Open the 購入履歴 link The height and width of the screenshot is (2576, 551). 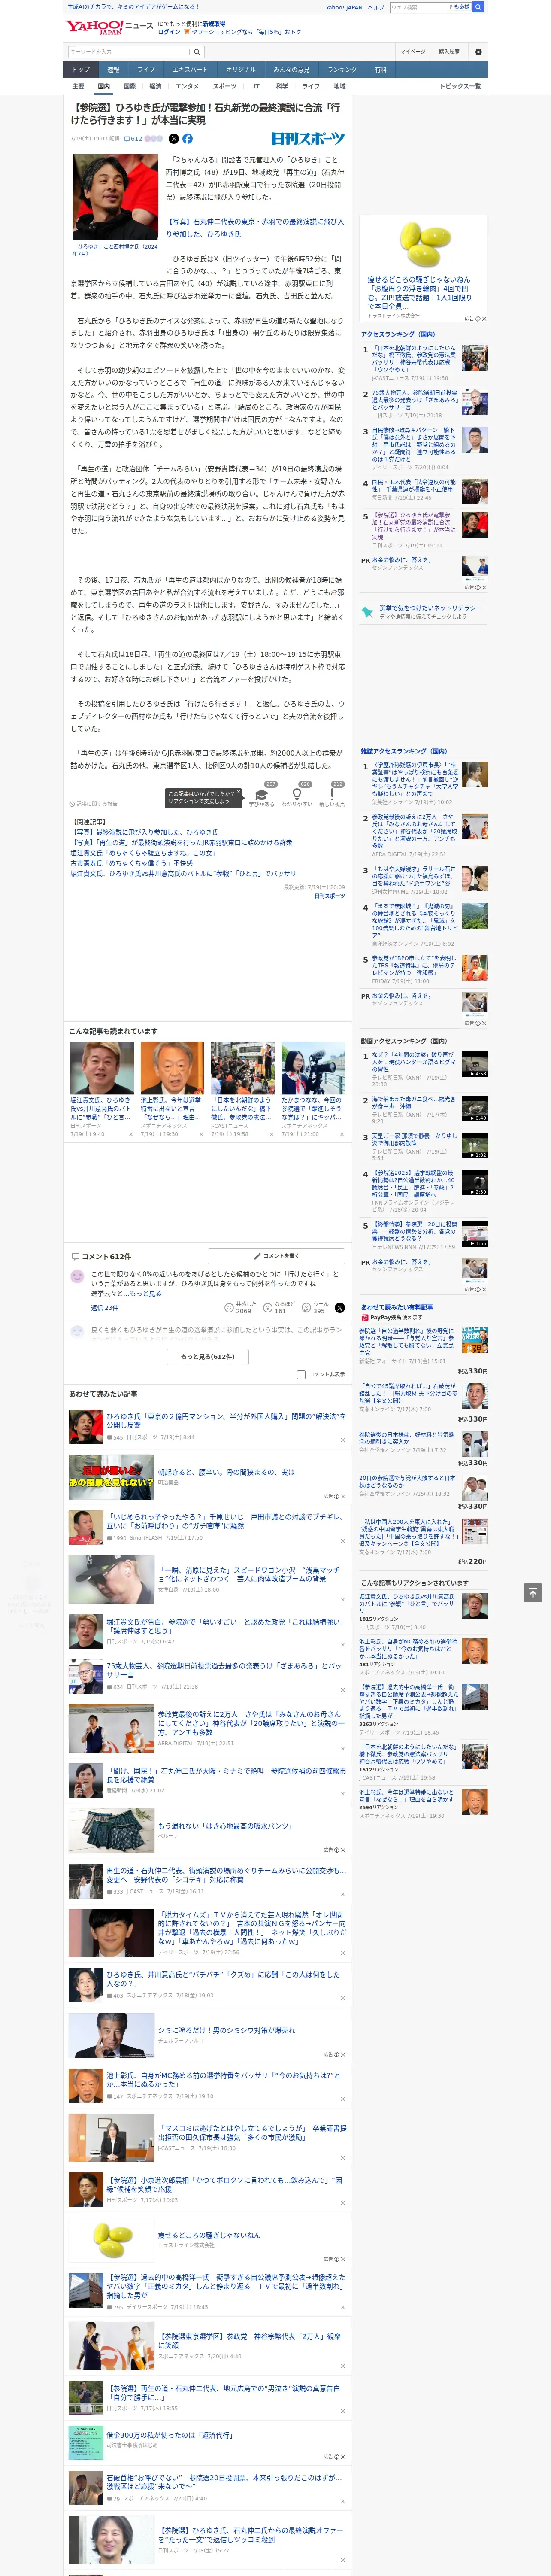pyautogui.click(x=449, y=51)
